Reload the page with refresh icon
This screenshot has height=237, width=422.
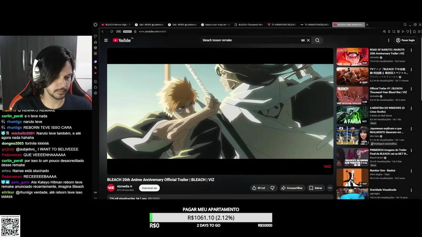pos(112,32)
